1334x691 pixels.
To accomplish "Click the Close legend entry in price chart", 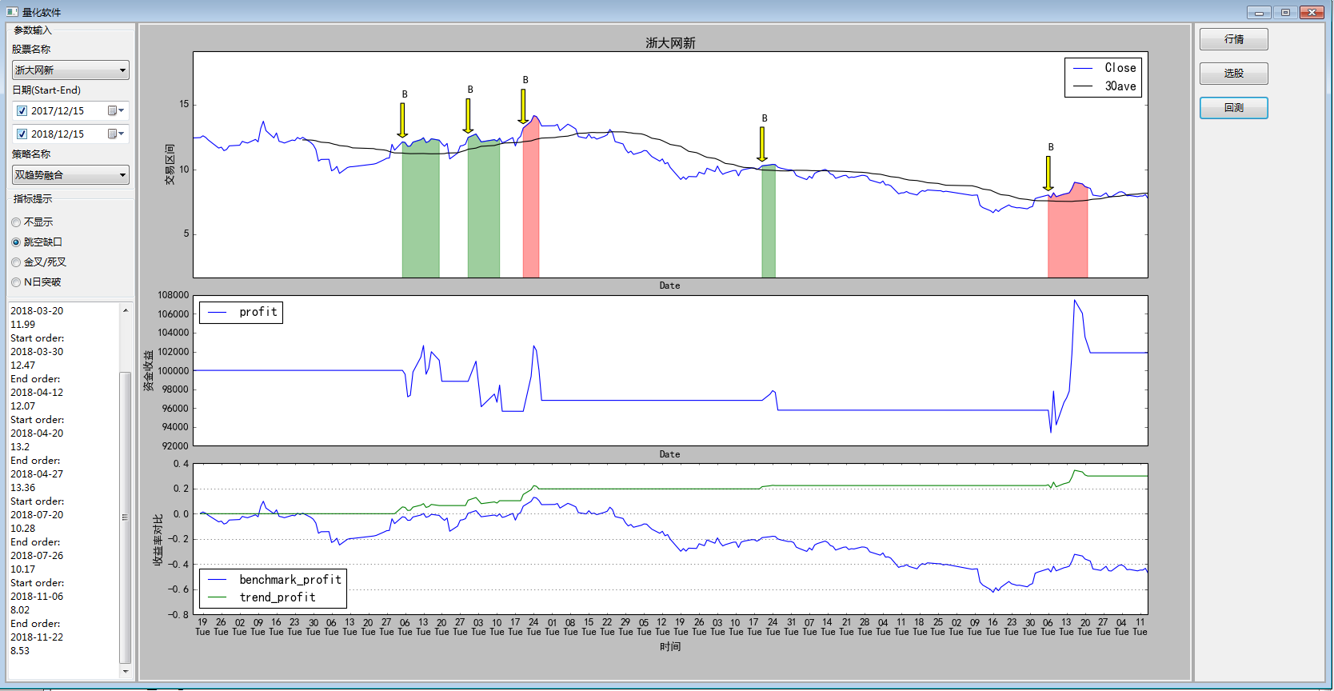I will click(1104, 68).
